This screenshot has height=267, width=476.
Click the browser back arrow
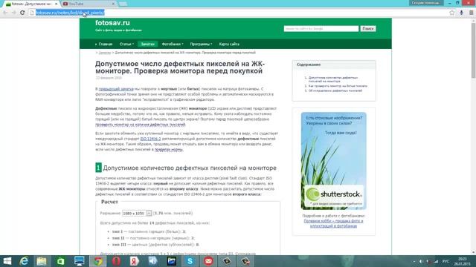pos(5,13)
